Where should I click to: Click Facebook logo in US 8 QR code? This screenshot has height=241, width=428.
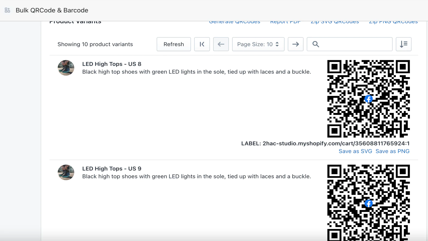tap(369, 99)
